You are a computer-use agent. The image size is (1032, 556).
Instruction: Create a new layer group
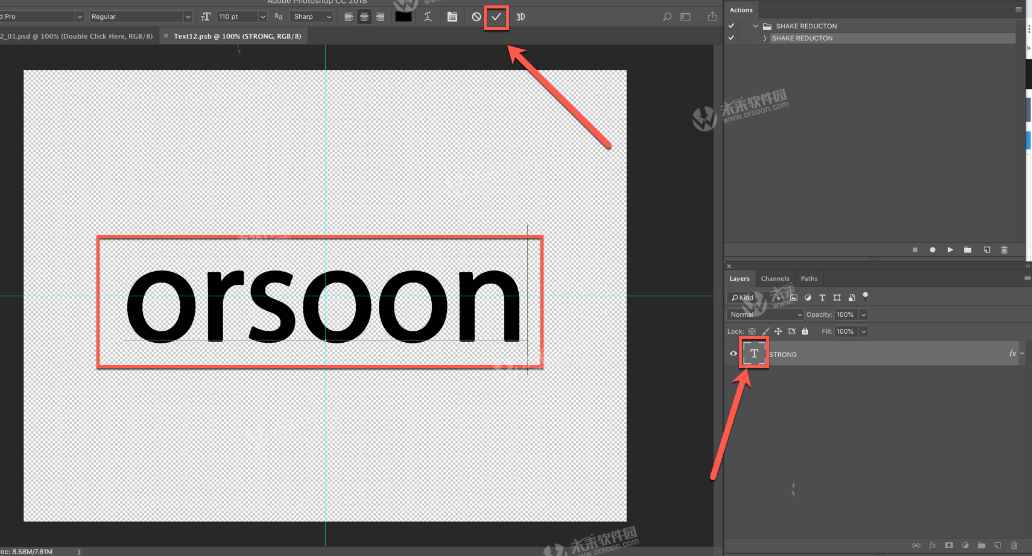pos(981,545)
